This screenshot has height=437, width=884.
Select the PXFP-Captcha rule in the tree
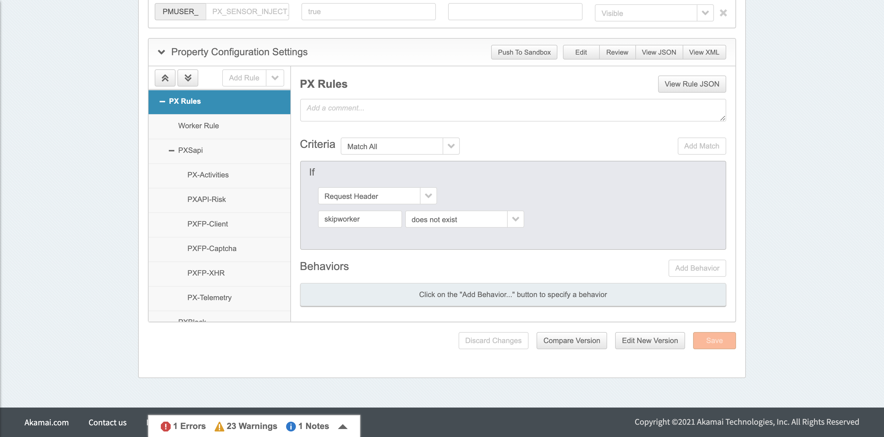(x=212, y=248)
